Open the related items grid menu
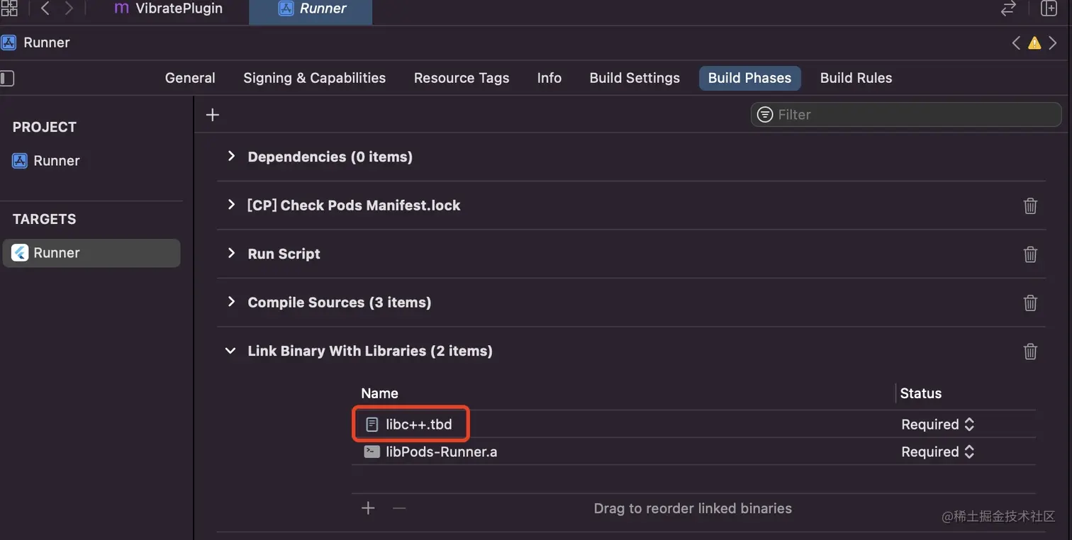Image resolution: width=1072 pixels, height=540 pixels. coord(9,9)
